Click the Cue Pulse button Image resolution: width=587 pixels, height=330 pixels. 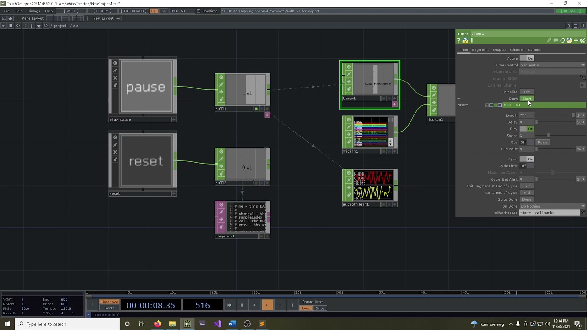pos(543,142)
